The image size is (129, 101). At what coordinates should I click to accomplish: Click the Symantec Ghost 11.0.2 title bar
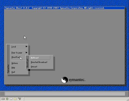pyautogui.click(x=64, y=8)
